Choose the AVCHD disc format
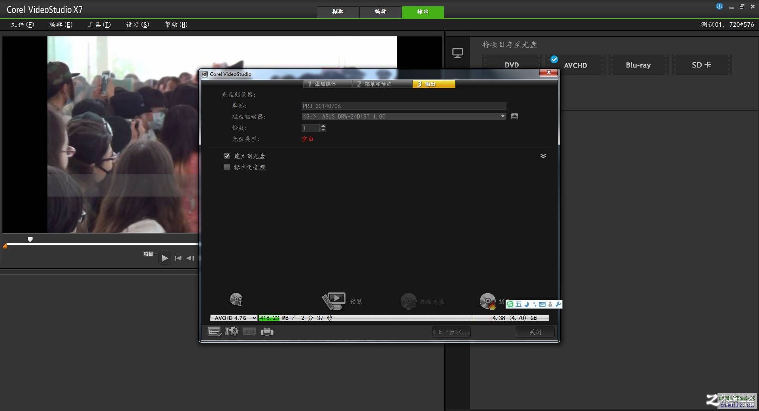The height and width of the screenshot is (411, 759). coord(575,65)
